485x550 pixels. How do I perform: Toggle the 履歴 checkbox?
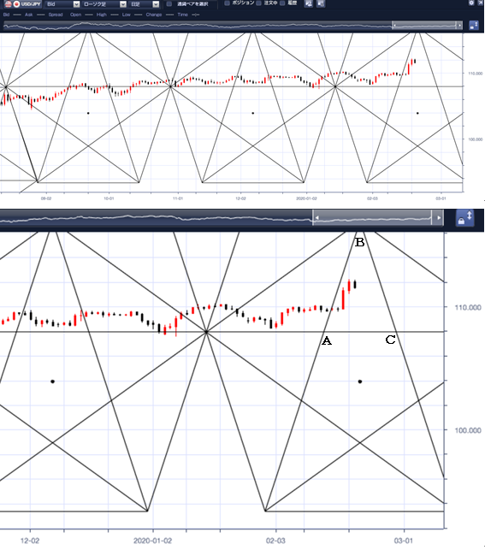[x=282, y=3]
